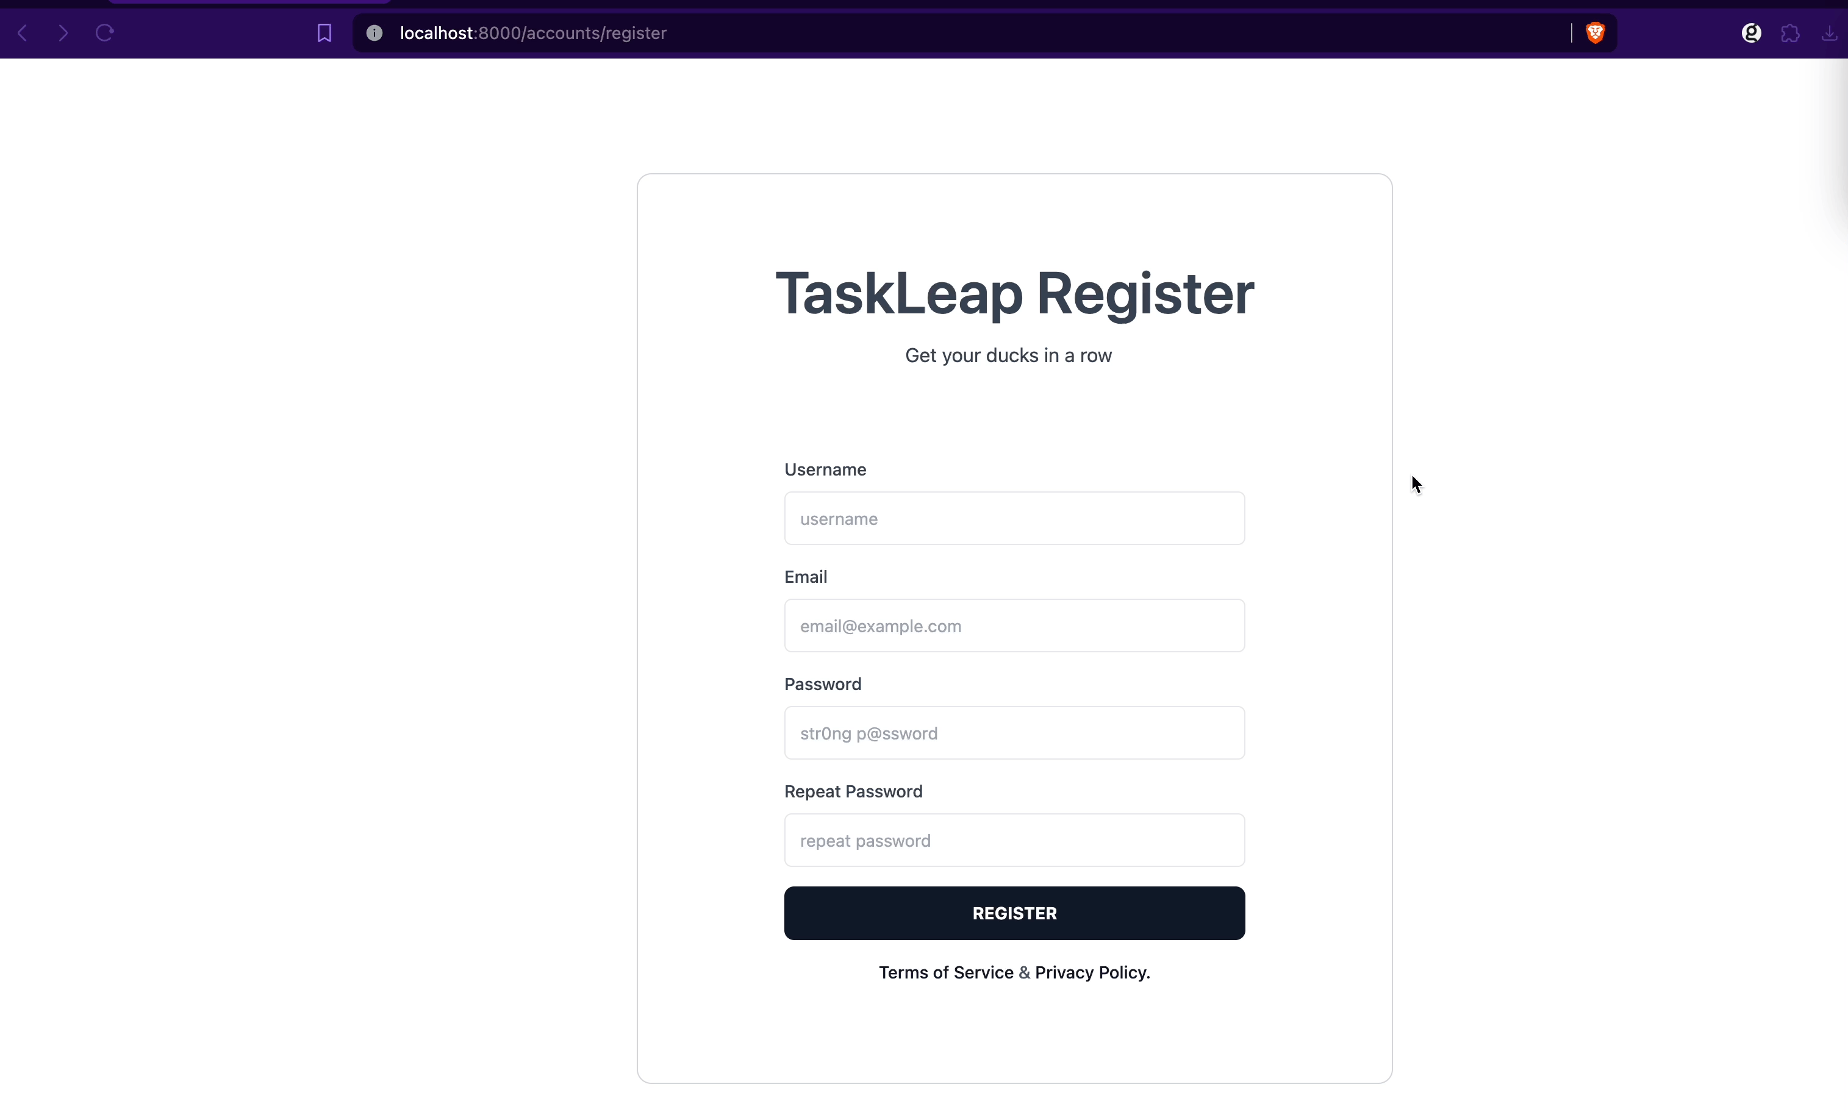This screenshot has height=1112, width=1848.
Task: Click the Username input field
Action: point(1014,517)
